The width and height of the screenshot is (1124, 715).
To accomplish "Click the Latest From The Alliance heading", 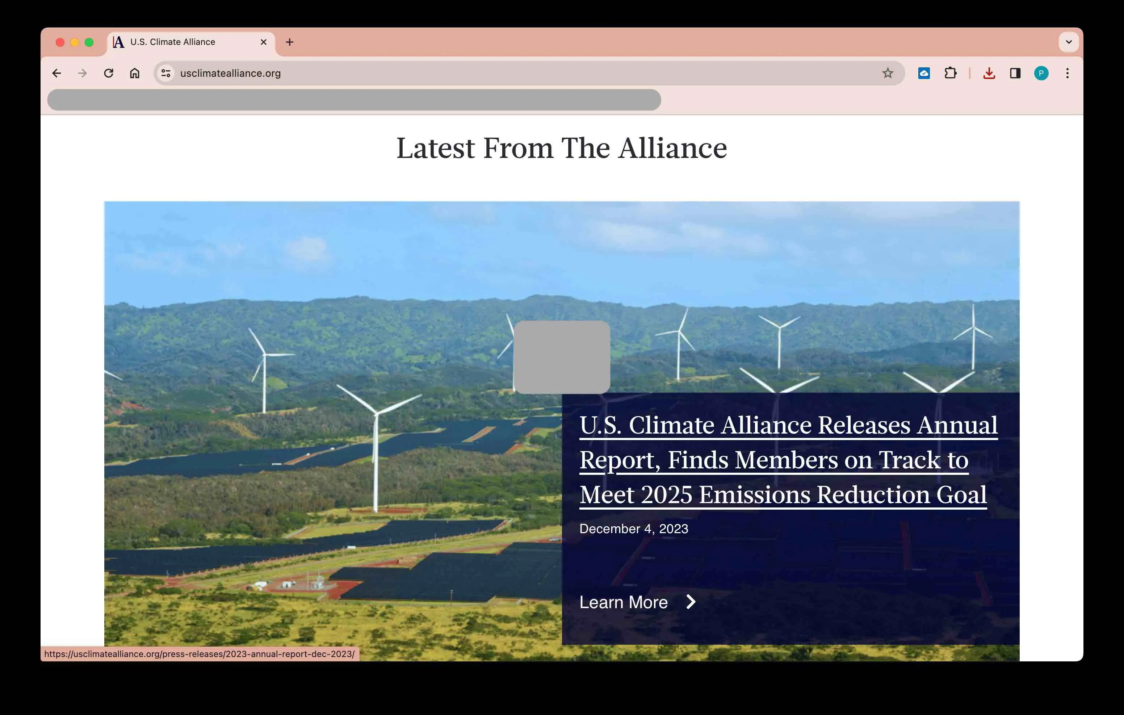I will click(x=562, y=148).
